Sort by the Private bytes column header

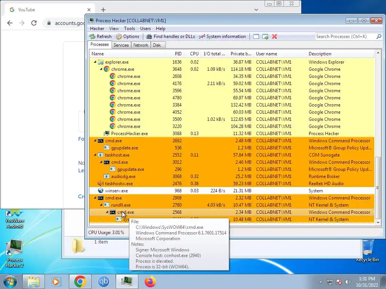(241, 53)
